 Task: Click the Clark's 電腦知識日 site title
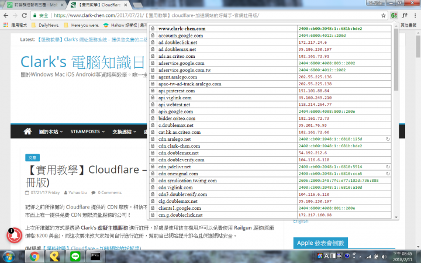click(83, 63)
